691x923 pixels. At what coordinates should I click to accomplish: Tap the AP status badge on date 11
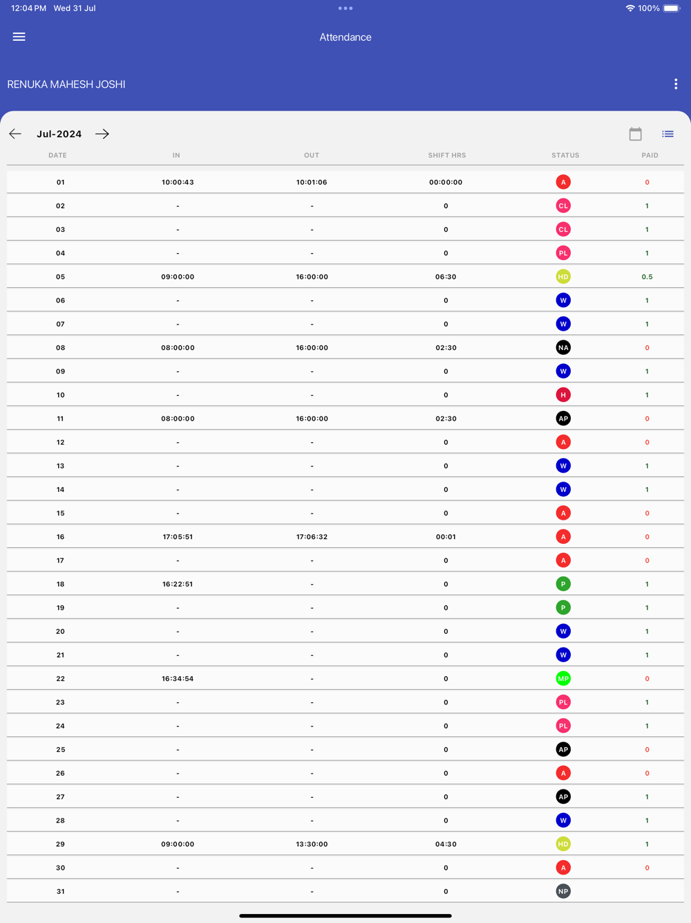563,419
